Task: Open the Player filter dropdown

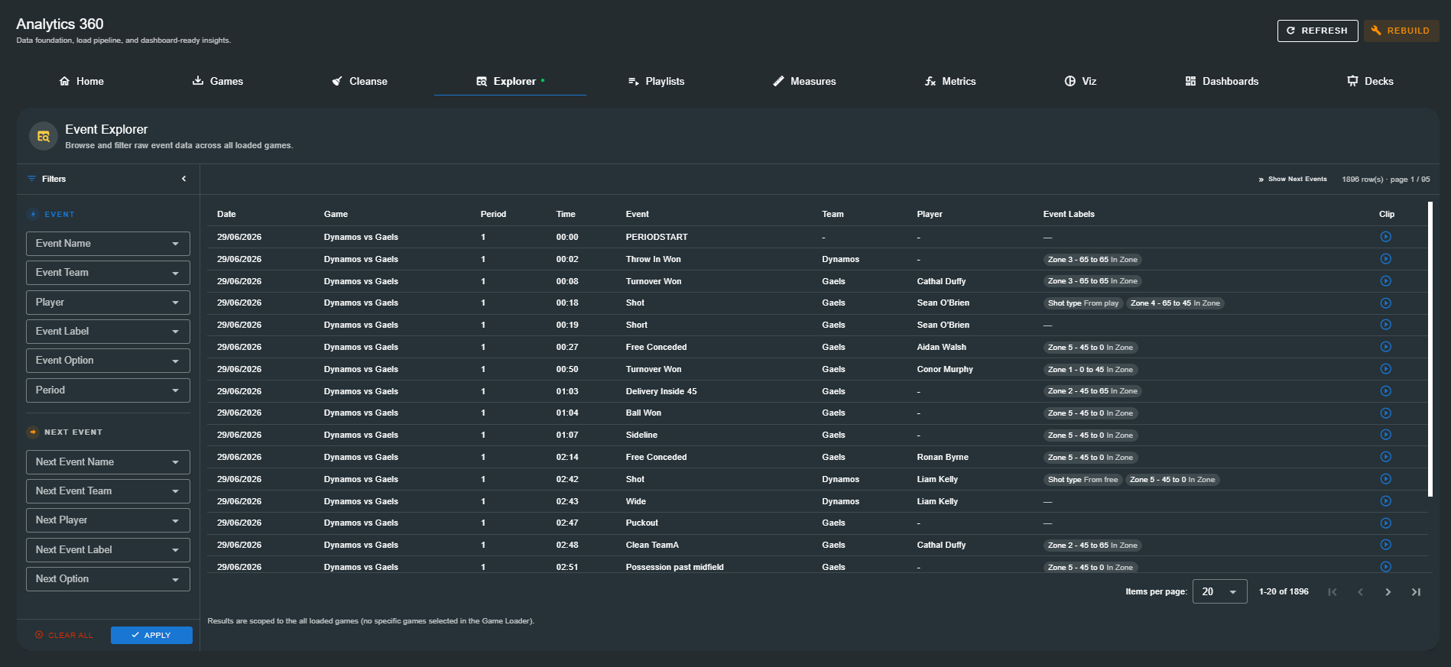Action: [108, 303]
